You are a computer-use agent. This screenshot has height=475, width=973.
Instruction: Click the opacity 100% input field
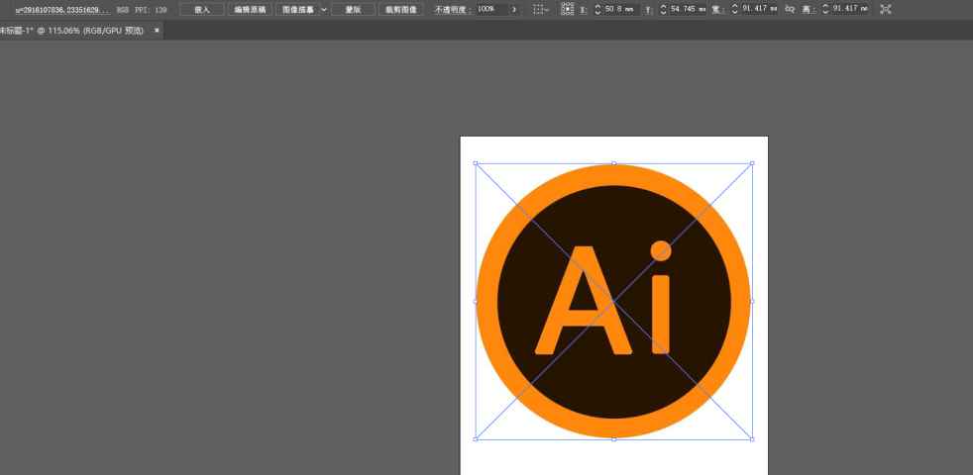pos(492,9)
